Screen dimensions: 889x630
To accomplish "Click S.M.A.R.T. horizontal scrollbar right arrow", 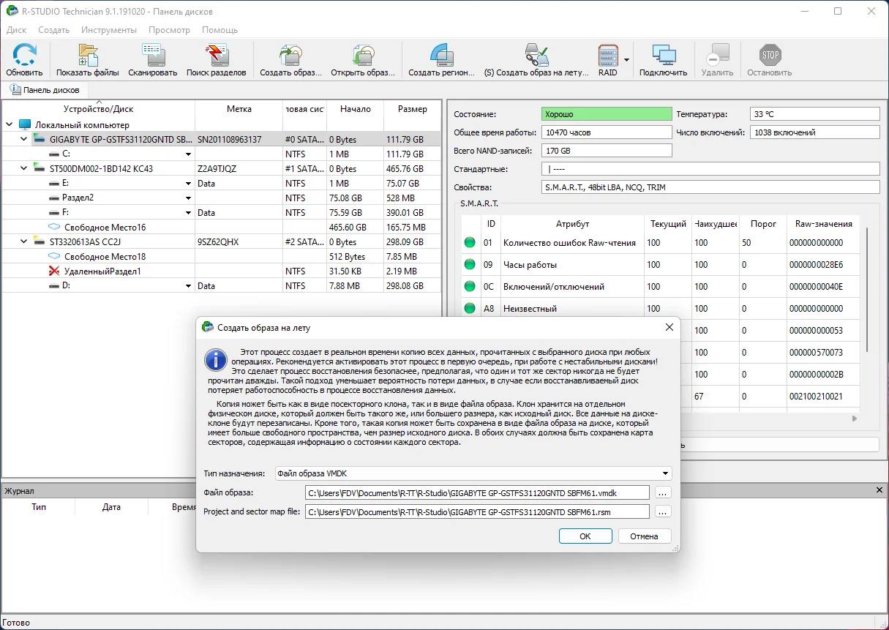I will [854, 419].
